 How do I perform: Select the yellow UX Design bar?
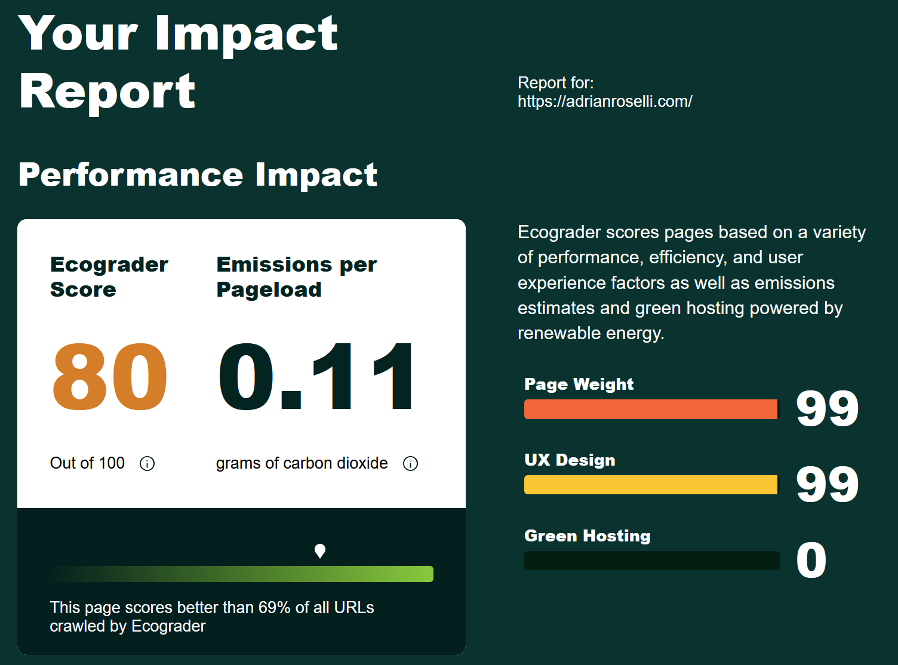(651, 485)
